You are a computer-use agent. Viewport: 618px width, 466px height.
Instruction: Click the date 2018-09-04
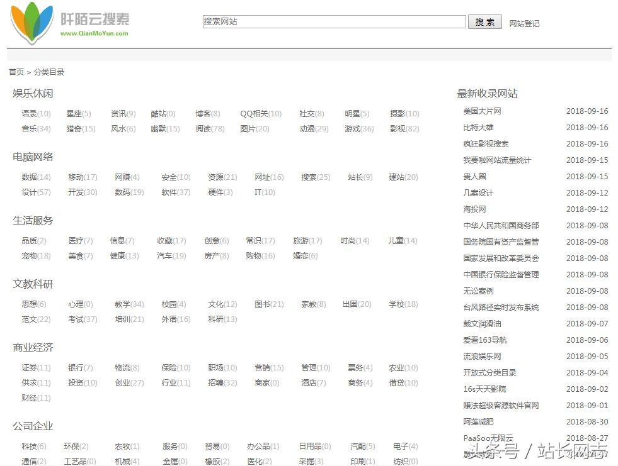coord(587,373)
